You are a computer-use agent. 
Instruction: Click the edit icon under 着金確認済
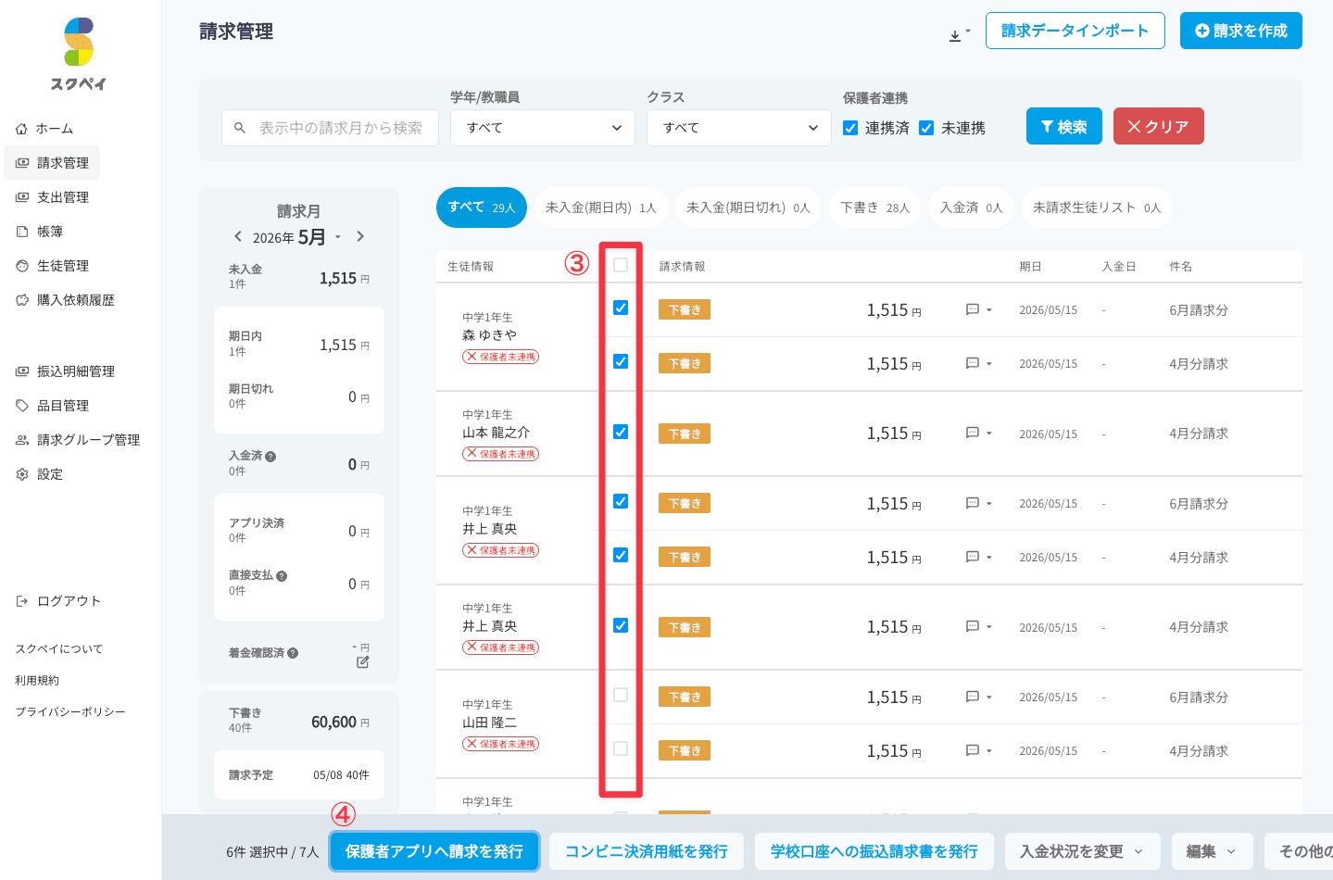362,662
